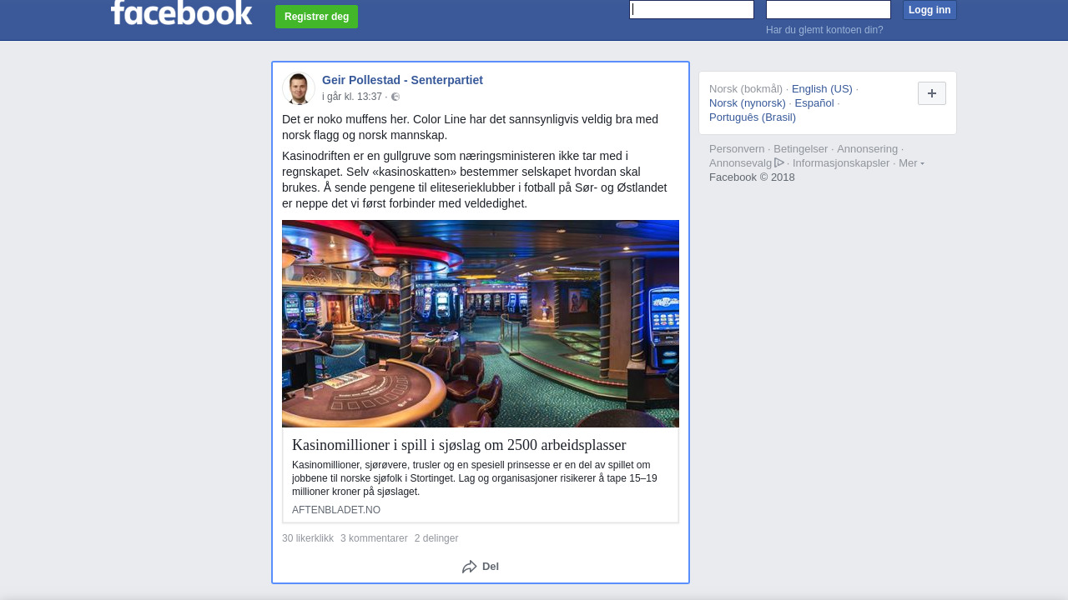Viewport: 1068px width, 600px height.
Task: Open the 2 delinger link
Action: pyautogui.click(x=436, y=538)
